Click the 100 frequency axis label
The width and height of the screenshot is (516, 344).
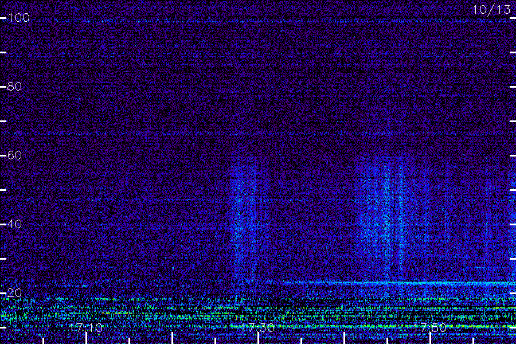click(18, 18)
